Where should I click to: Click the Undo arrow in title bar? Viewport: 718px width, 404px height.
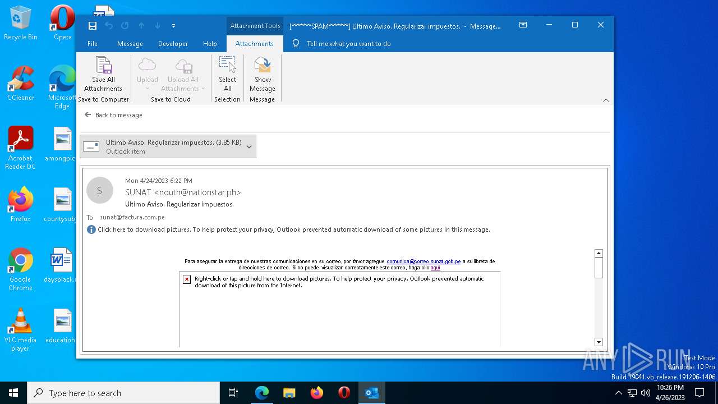tap(109, 26)
